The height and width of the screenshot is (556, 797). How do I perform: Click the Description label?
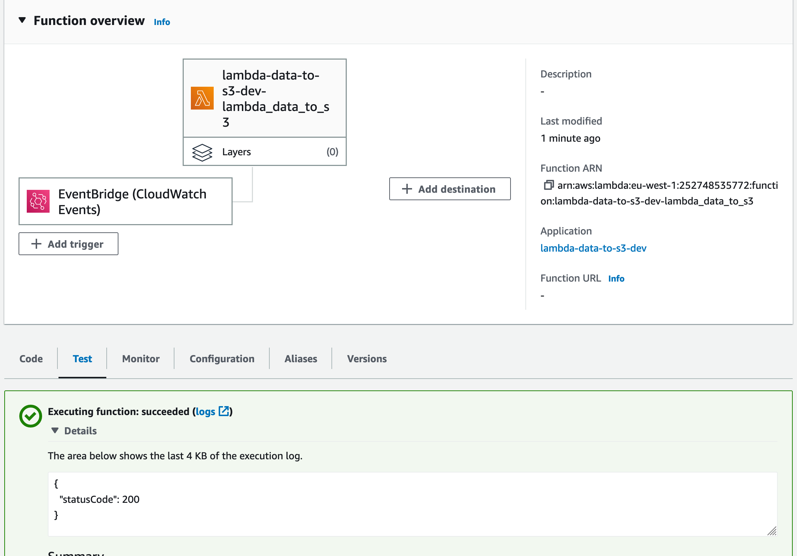tap(566, 74)
